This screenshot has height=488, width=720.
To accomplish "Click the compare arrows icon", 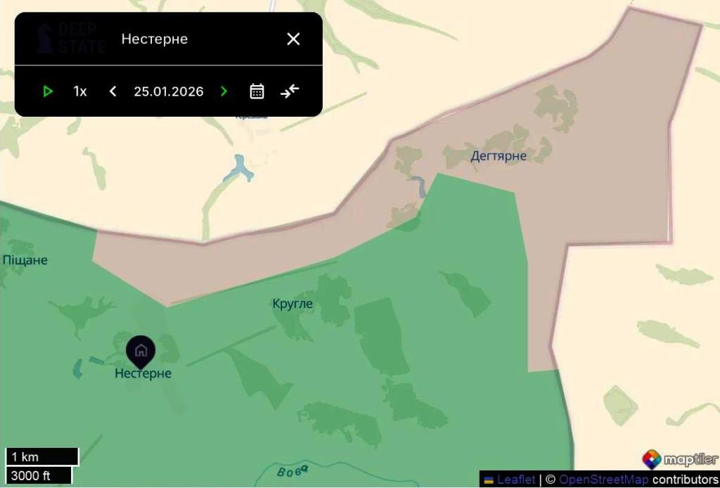I will tap(290, 91).
